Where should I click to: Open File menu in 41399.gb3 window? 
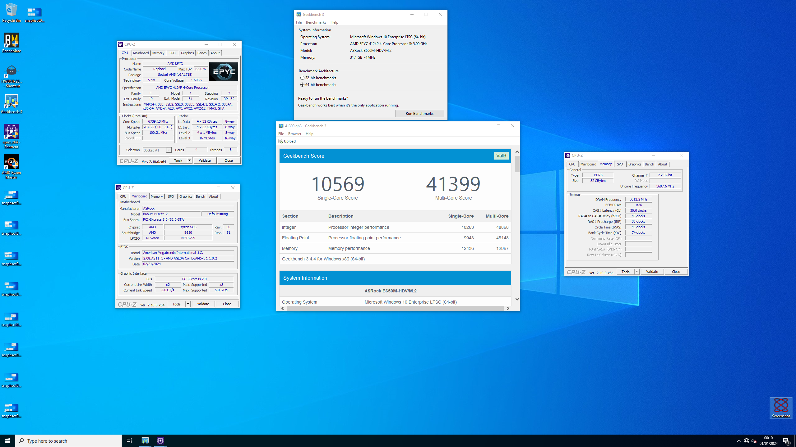click(281, 134)
